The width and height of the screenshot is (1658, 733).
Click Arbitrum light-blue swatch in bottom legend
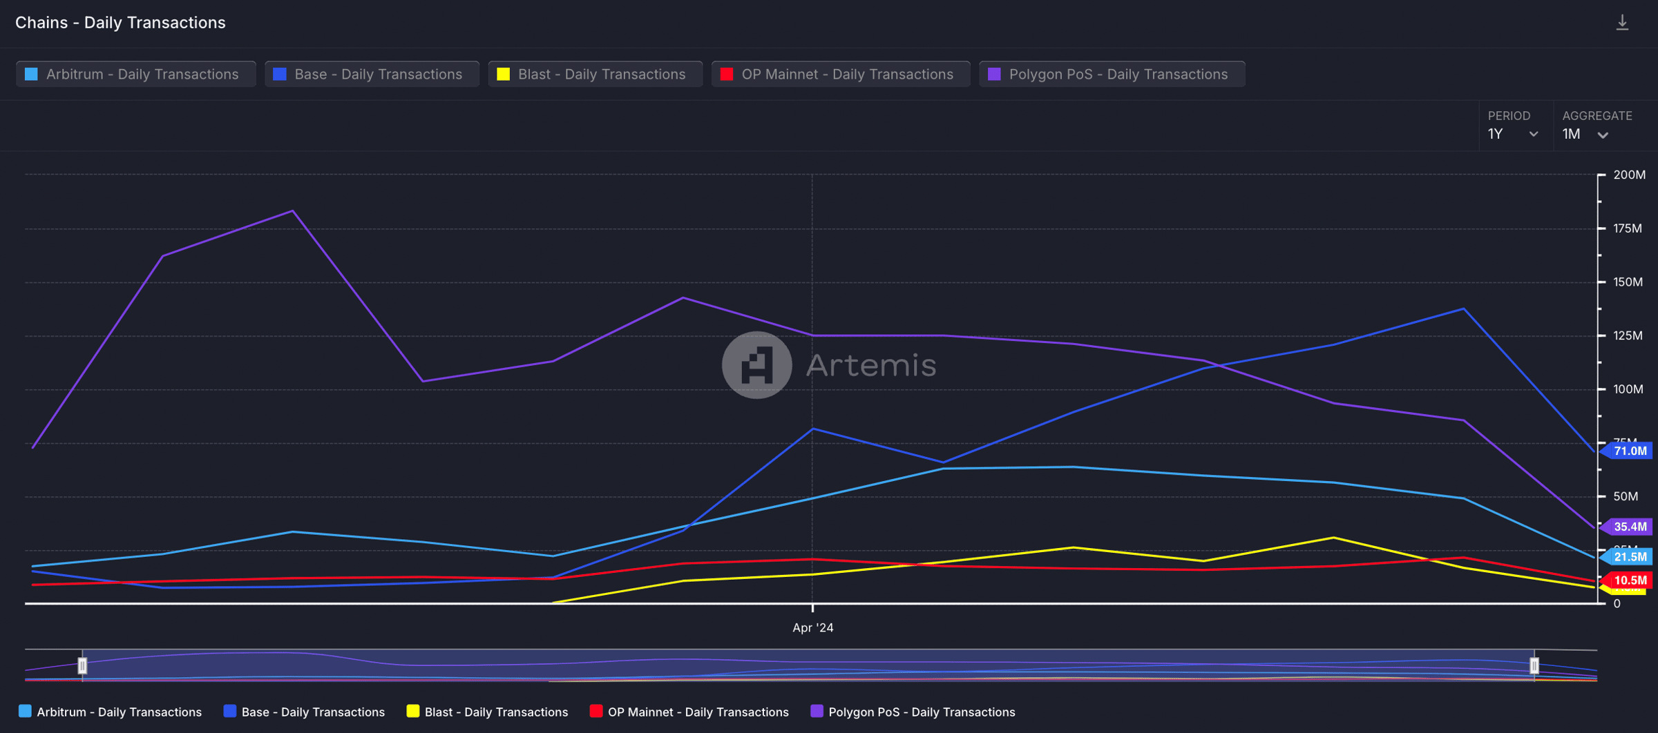[x=25, y=711]
